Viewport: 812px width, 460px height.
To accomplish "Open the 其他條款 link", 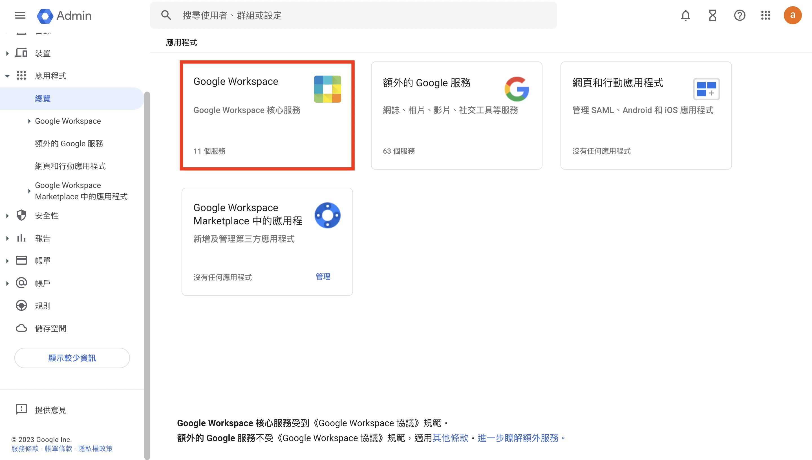I will pyautogui.click(x=450, y=438).
